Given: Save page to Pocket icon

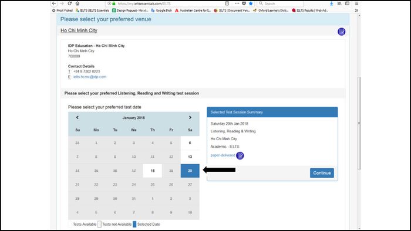Looking at the screenshot, I should pos(244,4).
